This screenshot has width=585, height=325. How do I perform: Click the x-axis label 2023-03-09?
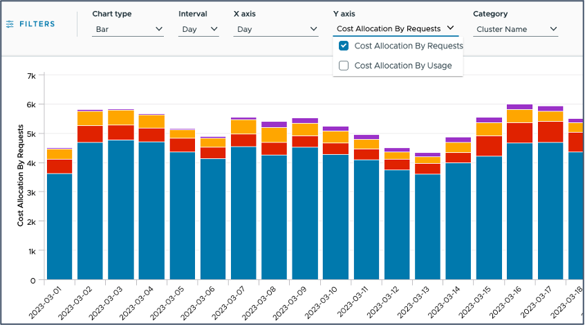click(x=290, y=303)
